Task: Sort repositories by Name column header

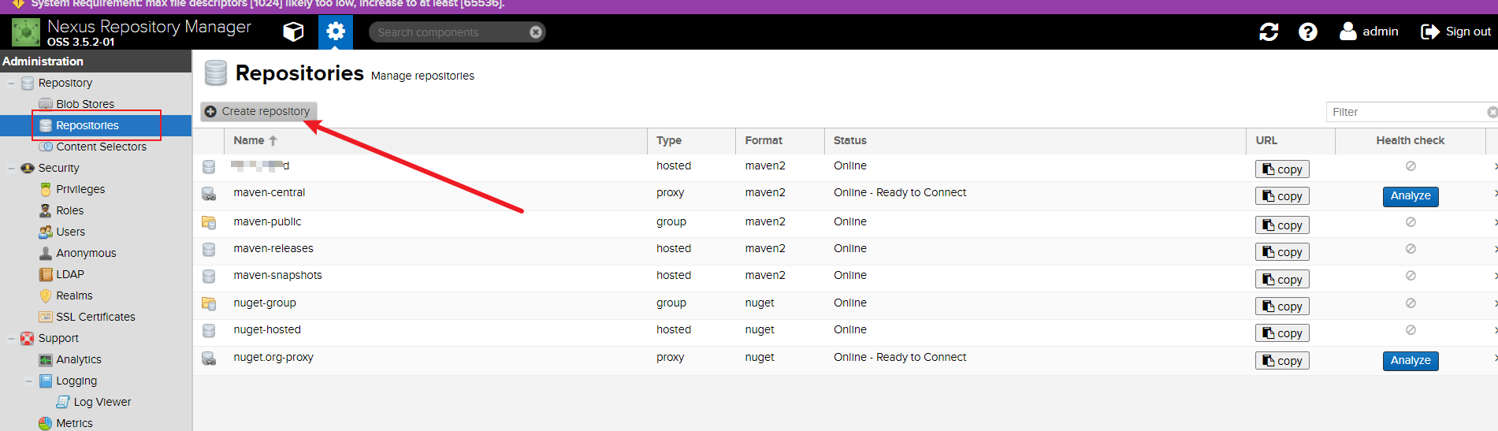Action: (x=249, y=140)
